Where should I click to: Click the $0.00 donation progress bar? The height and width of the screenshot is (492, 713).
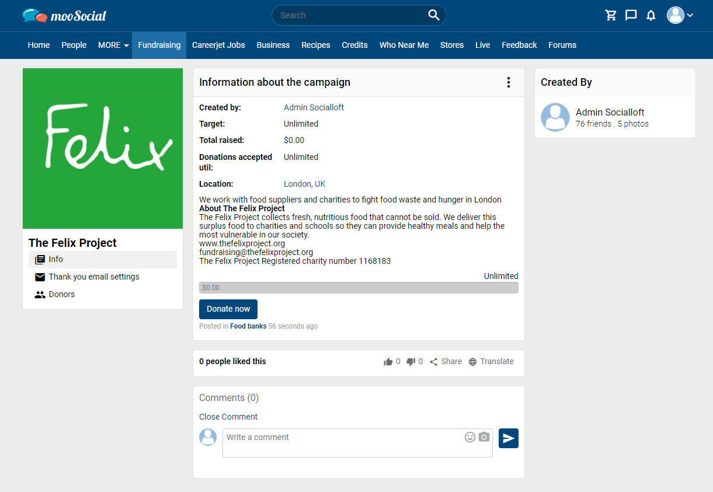[359, 288]
